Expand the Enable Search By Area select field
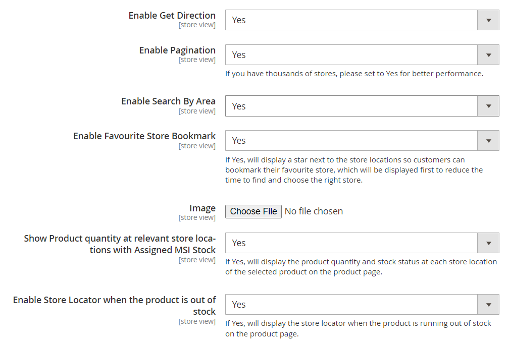The width and height of the screenshot is (509, 344). pyautogui.click(x=351, y=106)
